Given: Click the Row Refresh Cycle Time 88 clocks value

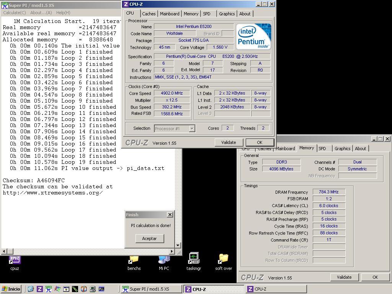Looking at the screenshot, I should (329, 233).
